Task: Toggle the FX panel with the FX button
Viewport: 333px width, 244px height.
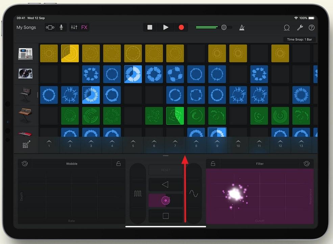Action: [84, 27]
